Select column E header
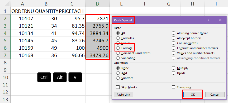The height and width of the screenshot is (103, 228). pos(121,4)
